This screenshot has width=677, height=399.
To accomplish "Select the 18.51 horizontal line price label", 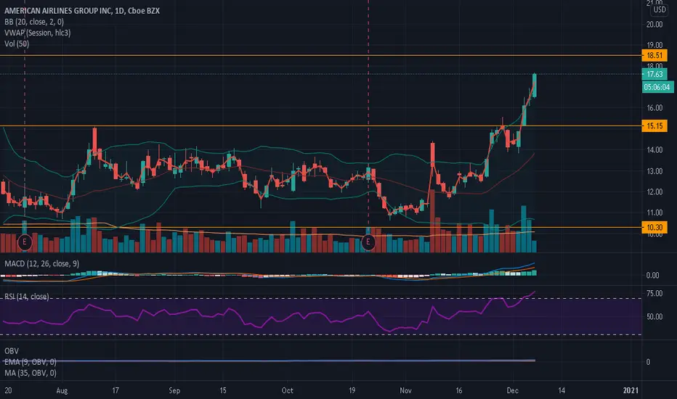I will (x=654, y=55).
